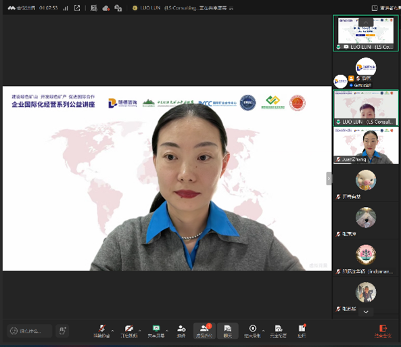Image resolution: width=401 pixels, height=347 pixels.
Task: Click the pig avatar participant
Action: (366, 180)
